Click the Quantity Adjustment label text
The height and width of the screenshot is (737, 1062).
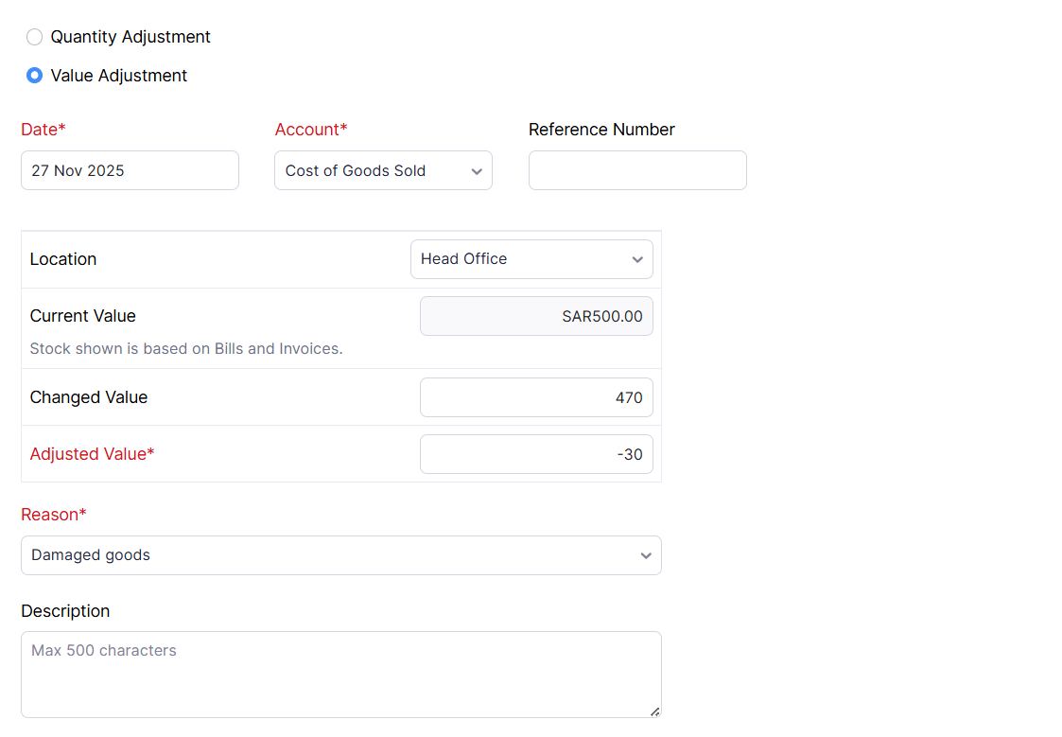131,37
